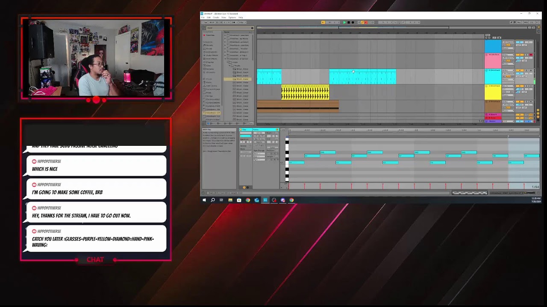This screenshot has width=547, height=307.
Task: Show or hide In/Out section icon
Action: (x=537, y=110)
